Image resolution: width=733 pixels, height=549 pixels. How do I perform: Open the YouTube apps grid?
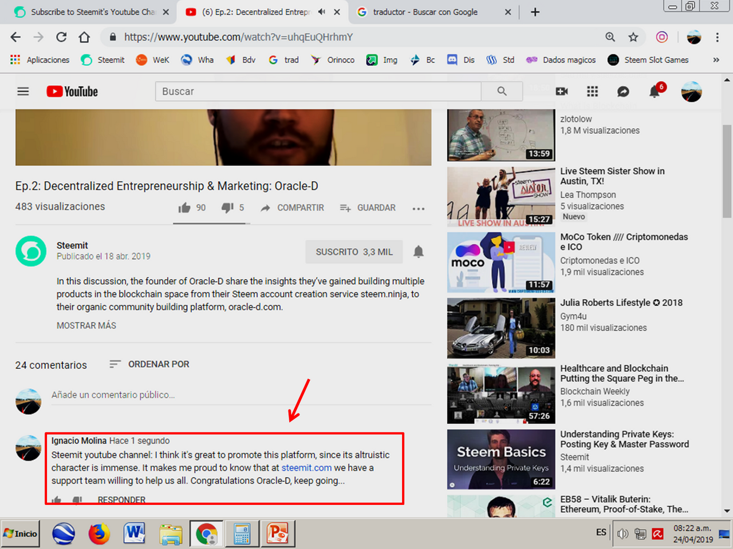click(x=593, y=91)
